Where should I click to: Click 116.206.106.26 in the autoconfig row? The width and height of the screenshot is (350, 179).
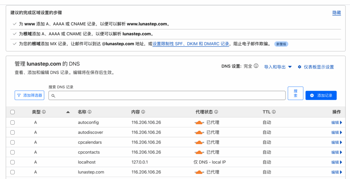[x=146, y=122]
